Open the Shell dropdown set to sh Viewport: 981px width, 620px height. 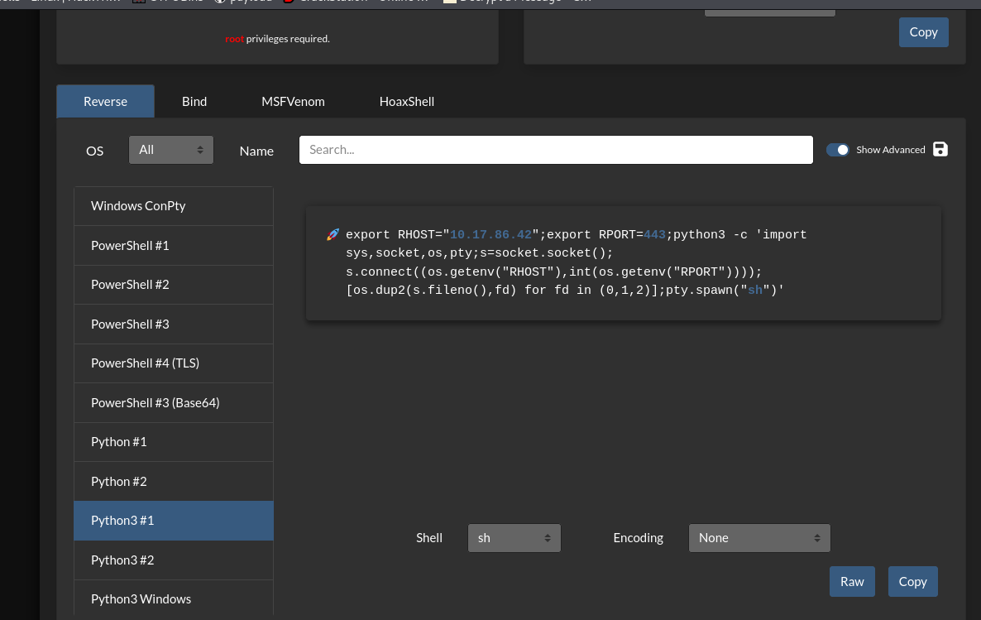[x=514, y=538]
